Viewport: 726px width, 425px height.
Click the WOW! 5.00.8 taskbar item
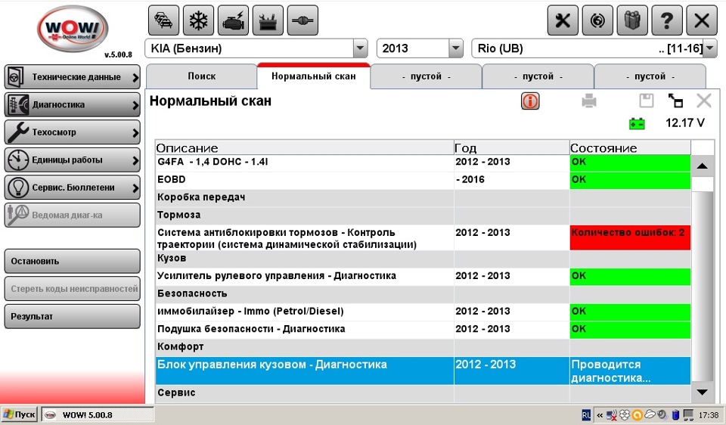coord(98,415)
